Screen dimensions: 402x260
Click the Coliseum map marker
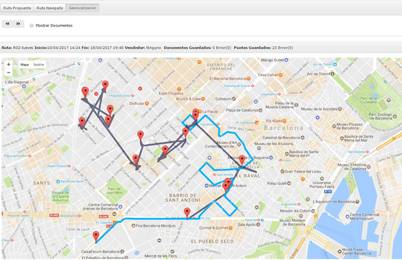point(234,98)
